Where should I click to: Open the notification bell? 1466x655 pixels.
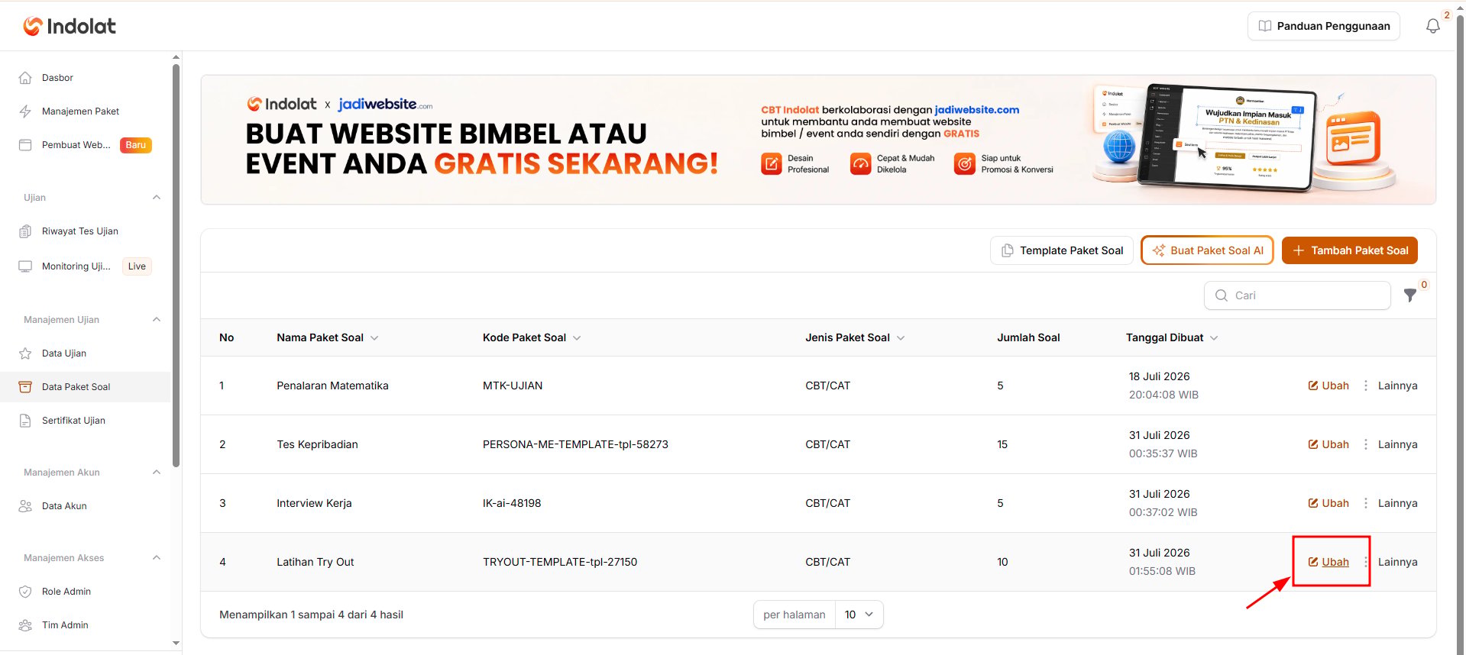pyautogui.click(x=1433, y=26)
